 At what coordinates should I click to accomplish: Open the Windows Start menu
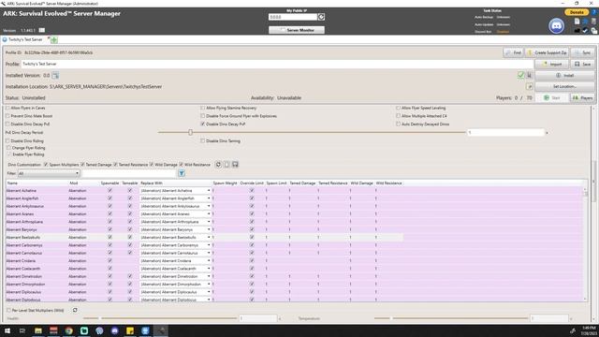(7, 330)
